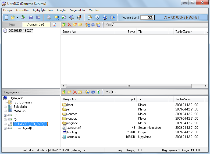The image size is (210, 154).
Task: Click Extract icon in image pane toolbar
Action: 88,25
